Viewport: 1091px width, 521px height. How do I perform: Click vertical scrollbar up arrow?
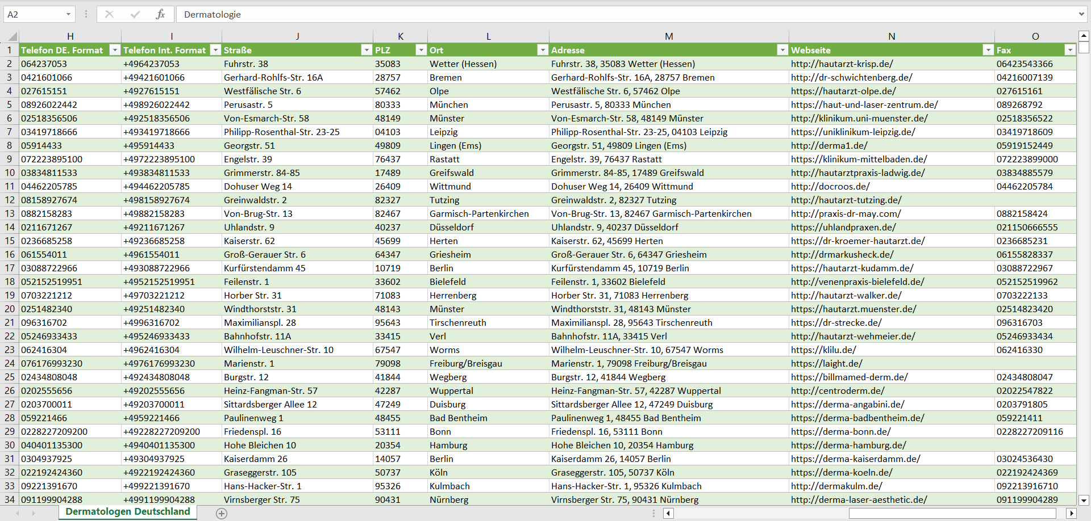tap(1084, 36)
